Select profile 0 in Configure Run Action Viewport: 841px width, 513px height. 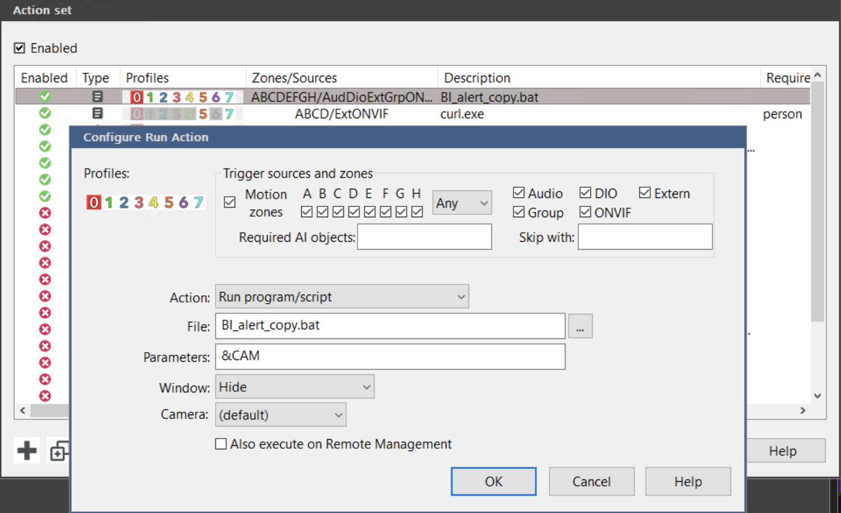tap(93, 202)
